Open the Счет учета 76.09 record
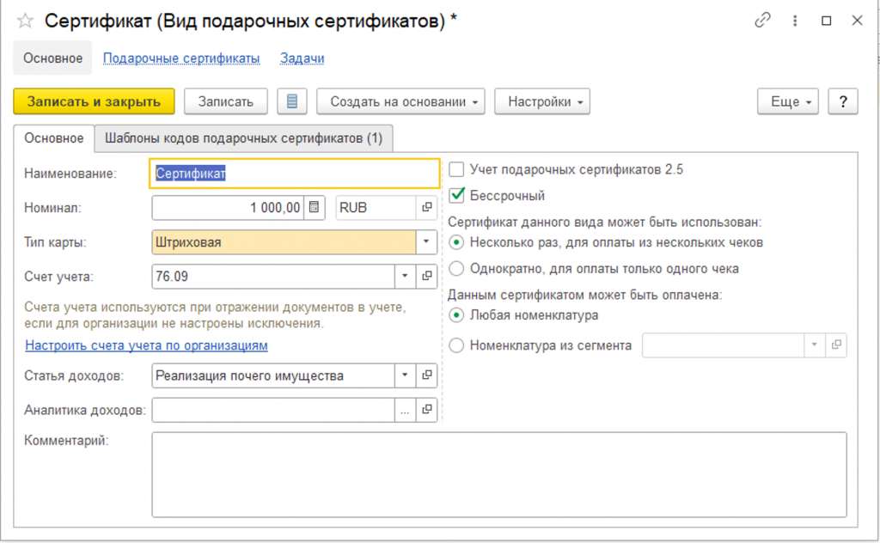880x543 pixels. [426, 276]
